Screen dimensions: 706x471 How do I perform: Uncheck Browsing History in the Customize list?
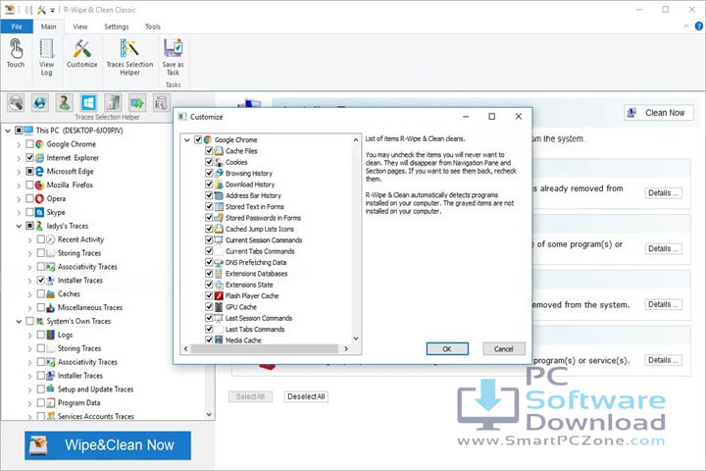click(x=209, y=173)
